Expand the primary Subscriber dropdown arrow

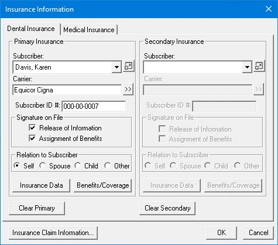tap(116, 67)
